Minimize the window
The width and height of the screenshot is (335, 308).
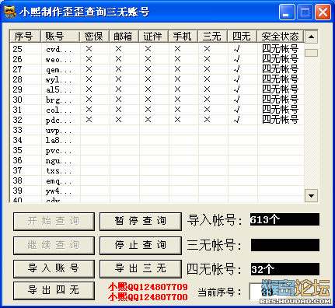click(x=287, y=12)
